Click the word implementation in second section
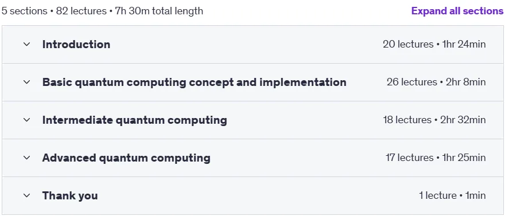This screenshot has height=216, width=505. point(303,83)
